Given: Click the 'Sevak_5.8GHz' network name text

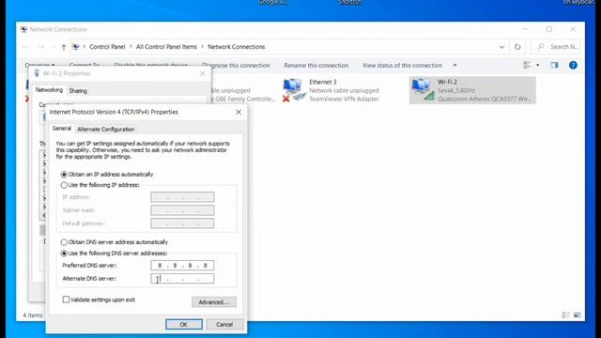Looking at the screenshot, I should [x=456, y=90].
